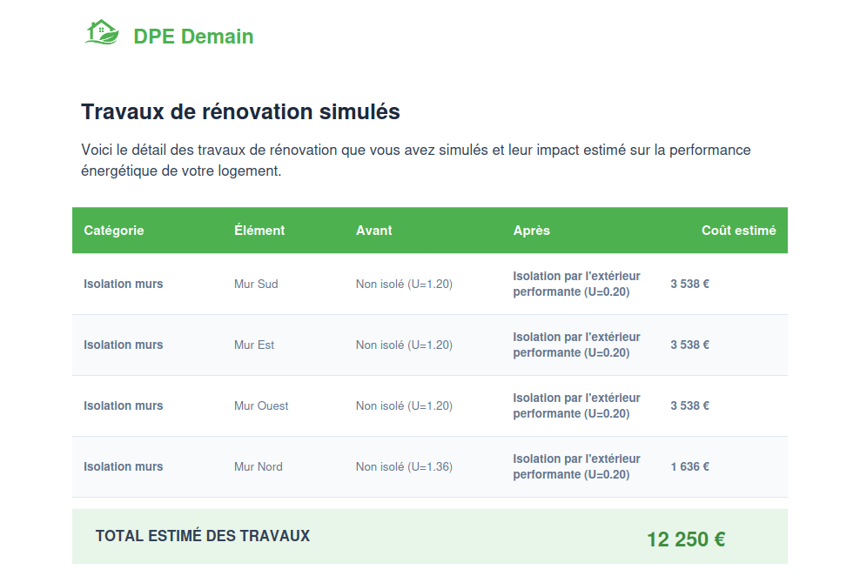Click the 1 636 € cost cell
This screenshot has width=860, height=576.
(689, 466)
